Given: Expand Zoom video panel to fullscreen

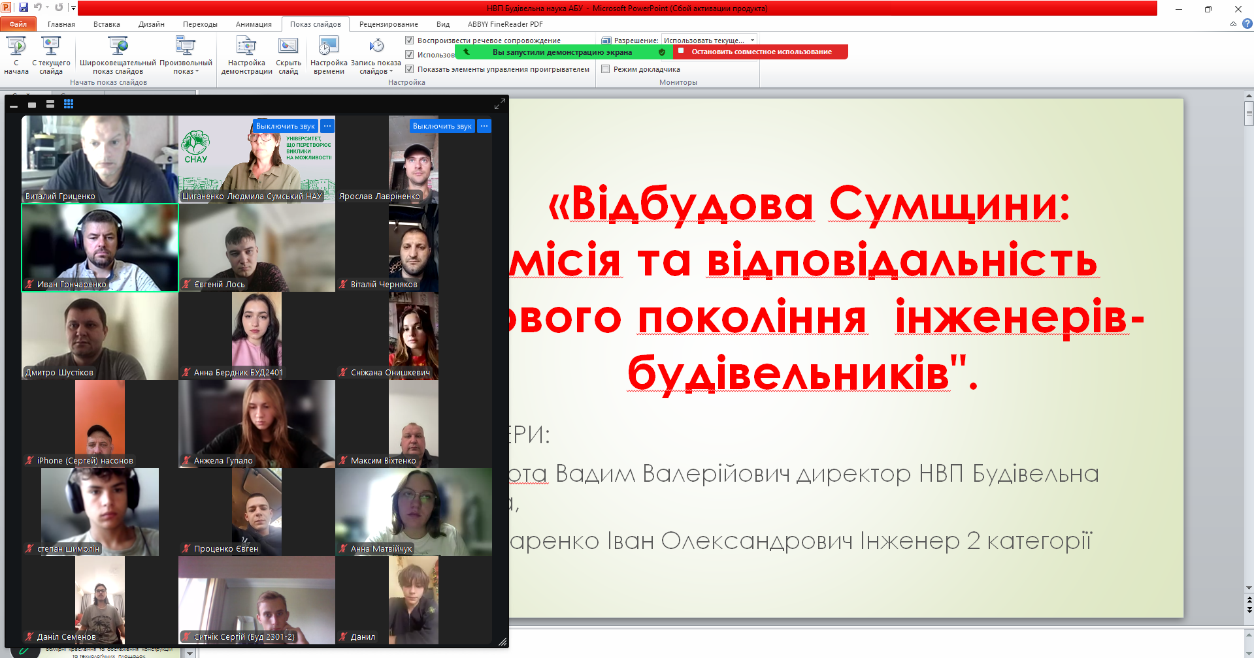Looking at the screenshot, I should [500, 104].
